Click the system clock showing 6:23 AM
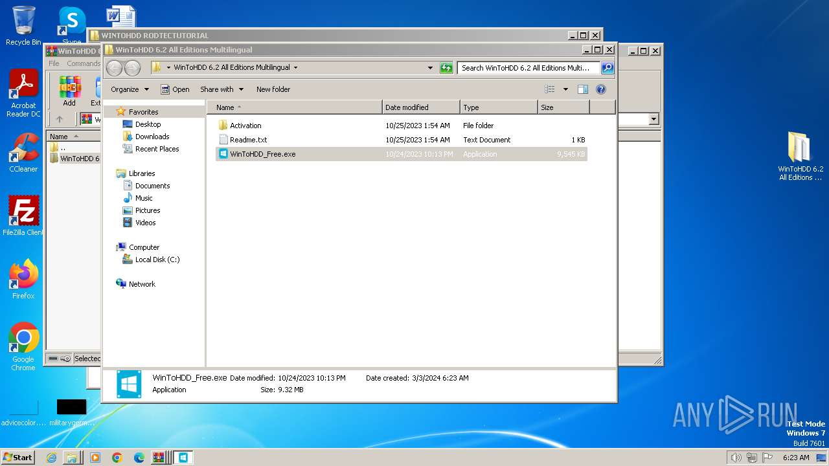The width and height of the screenshot is (829, 466). pos(796,458)
